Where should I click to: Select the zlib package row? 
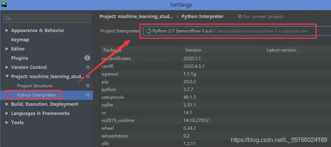tap(215, 144)
